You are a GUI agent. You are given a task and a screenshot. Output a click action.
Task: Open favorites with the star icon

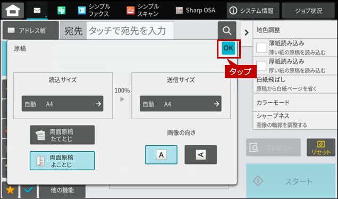click(x=10, y=190)
